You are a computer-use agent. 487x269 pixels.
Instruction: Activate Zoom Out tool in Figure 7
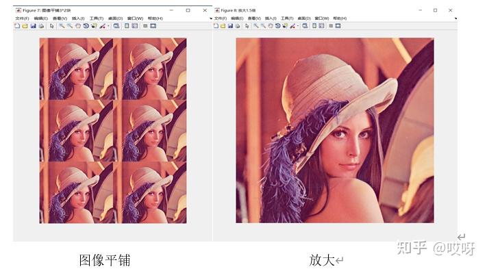tap(70, 26)
